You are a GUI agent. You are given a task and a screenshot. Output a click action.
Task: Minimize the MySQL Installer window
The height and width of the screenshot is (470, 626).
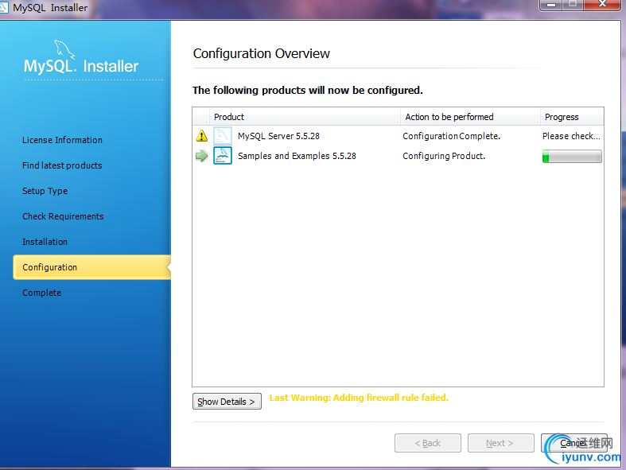(551, 5)
